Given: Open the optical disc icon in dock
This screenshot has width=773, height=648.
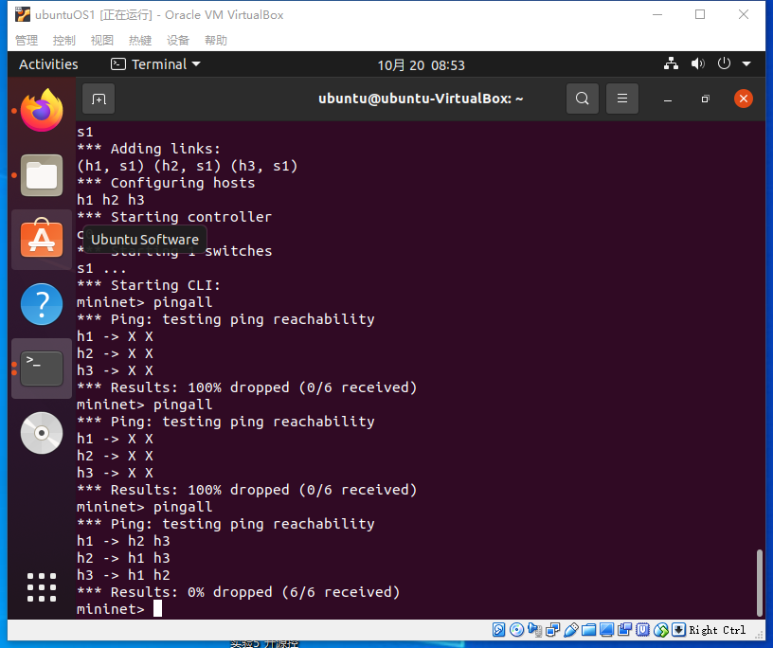Looking at the screenshot, I should pyautogui.click(x=42, y=433).
